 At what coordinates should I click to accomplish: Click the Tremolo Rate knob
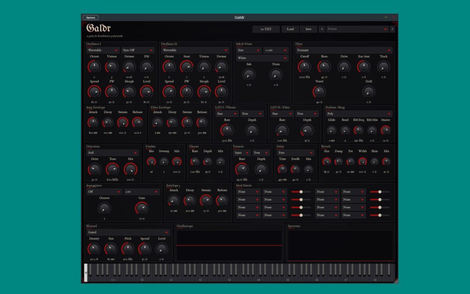242,169
